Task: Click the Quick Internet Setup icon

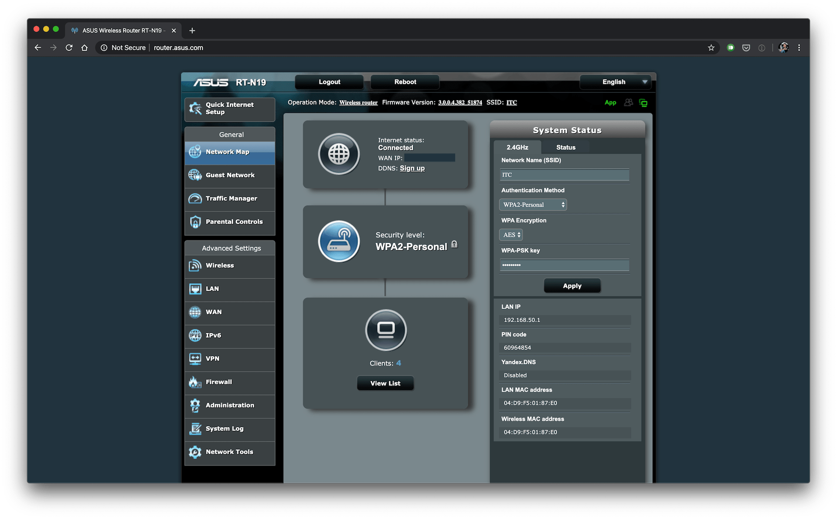Action: [x=195, y=108]
